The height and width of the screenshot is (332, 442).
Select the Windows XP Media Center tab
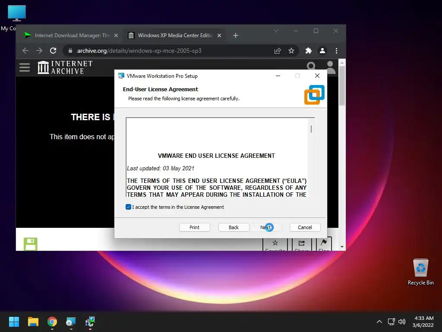coord(175,35)
